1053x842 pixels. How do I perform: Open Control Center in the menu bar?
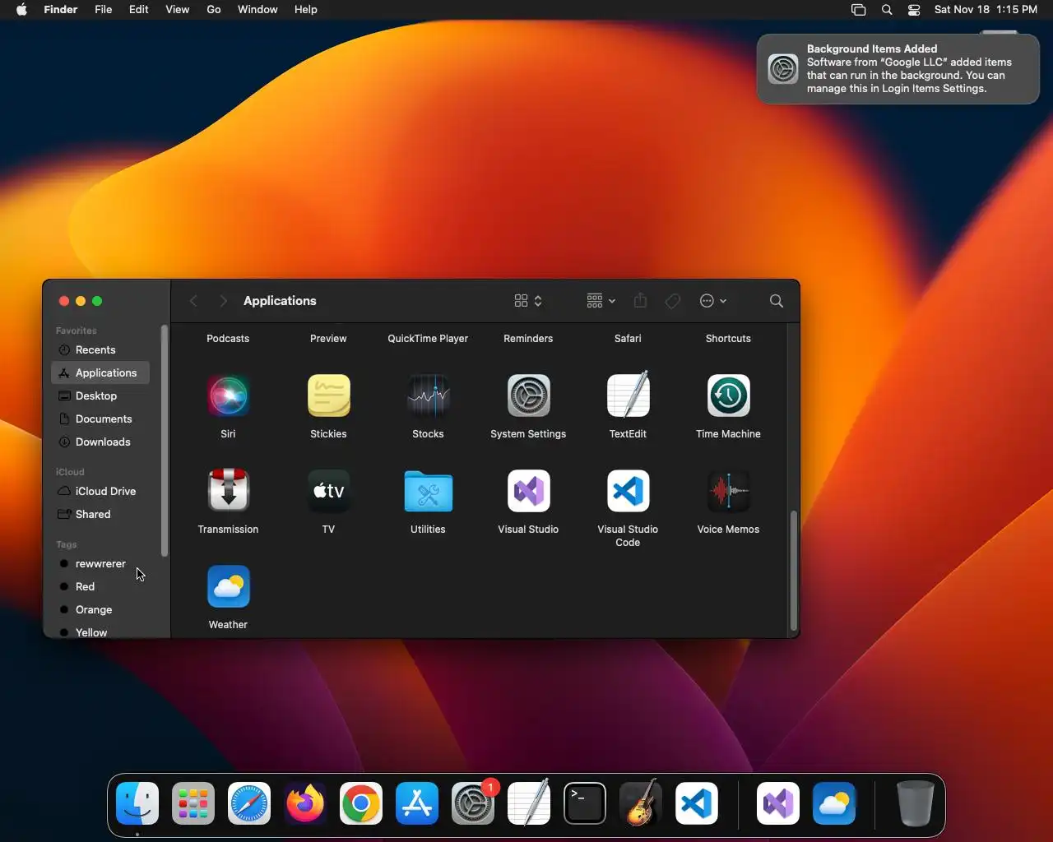coord(914,10)
